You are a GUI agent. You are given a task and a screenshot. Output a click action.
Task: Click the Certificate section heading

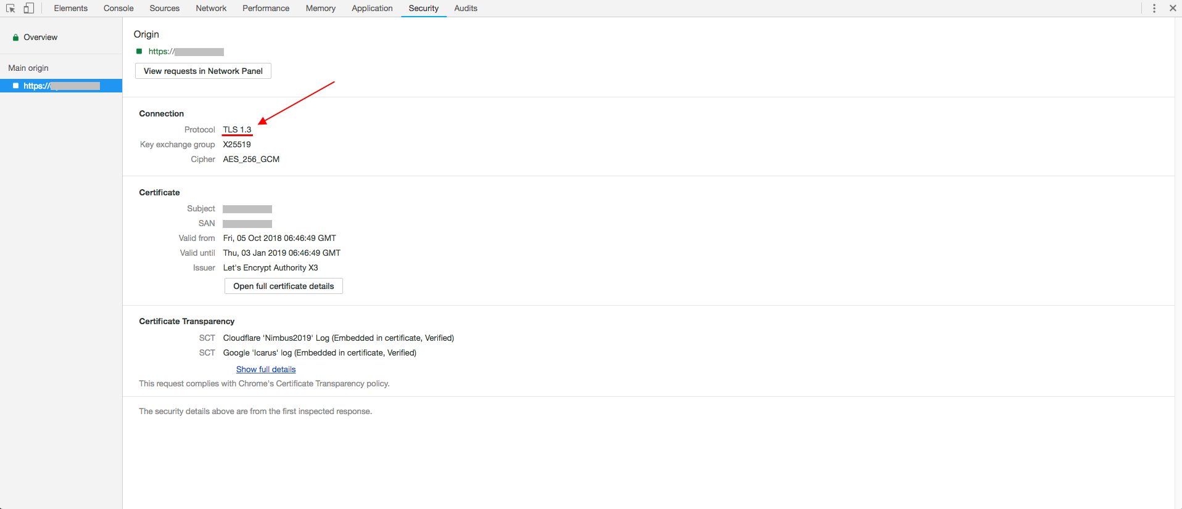tap(159, 192)
